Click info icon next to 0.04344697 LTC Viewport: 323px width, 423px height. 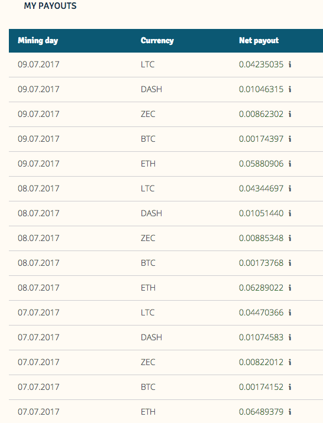coord(290,188)
